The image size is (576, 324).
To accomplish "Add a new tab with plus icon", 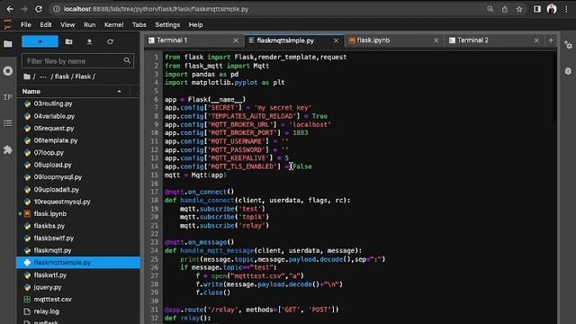I will (x=551, y=40).
